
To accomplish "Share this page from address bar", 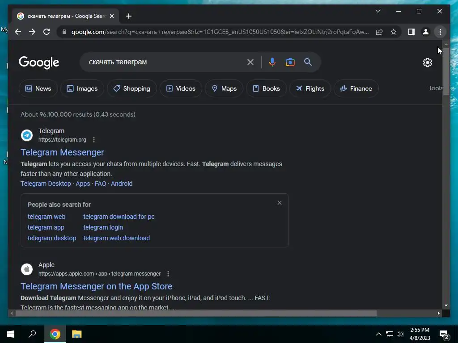I will pyautogui.click(x=379, y=32).
